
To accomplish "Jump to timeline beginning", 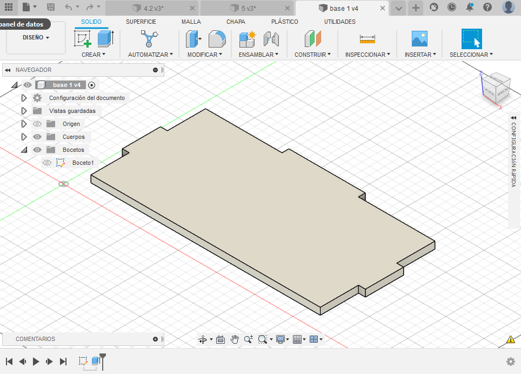I will coord(9,362).
